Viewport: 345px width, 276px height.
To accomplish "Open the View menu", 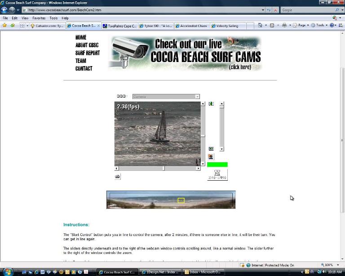I will coord(25,18).
